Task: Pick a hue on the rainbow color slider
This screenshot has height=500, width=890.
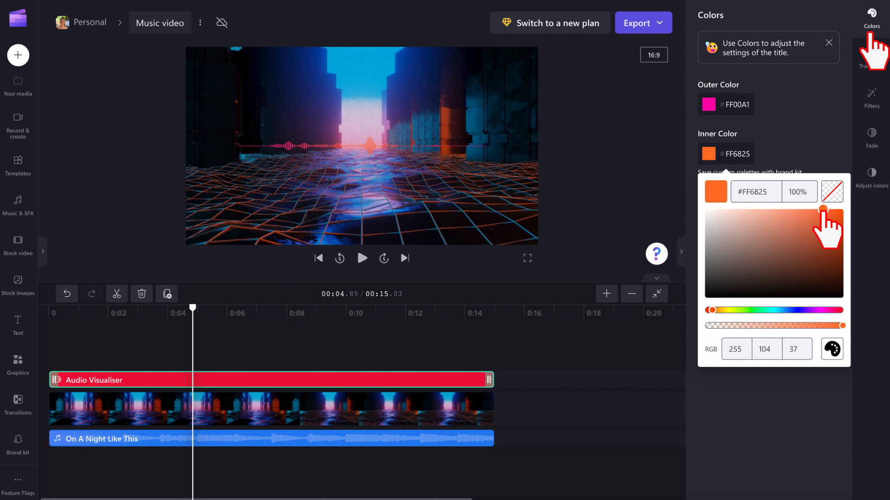Action: pos(774,310)
